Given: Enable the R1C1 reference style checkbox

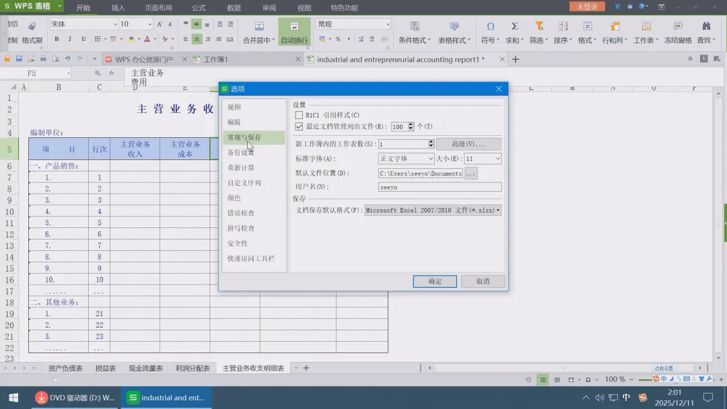Looking at the screenshot, I should click(x=299, y=115).
